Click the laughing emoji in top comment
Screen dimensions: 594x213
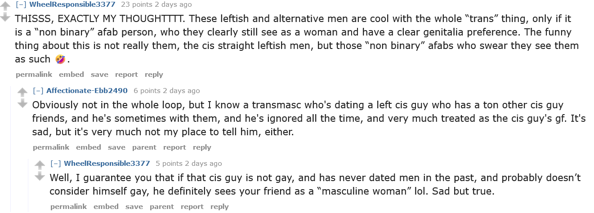click(x=60, y=59)
